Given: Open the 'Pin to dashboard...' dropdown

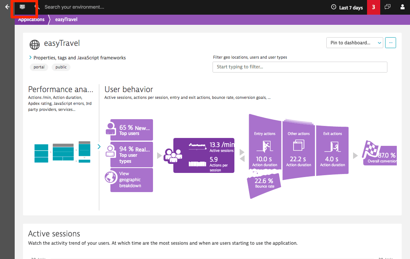Looking at the screenshot, I should (x=355, y=43).
